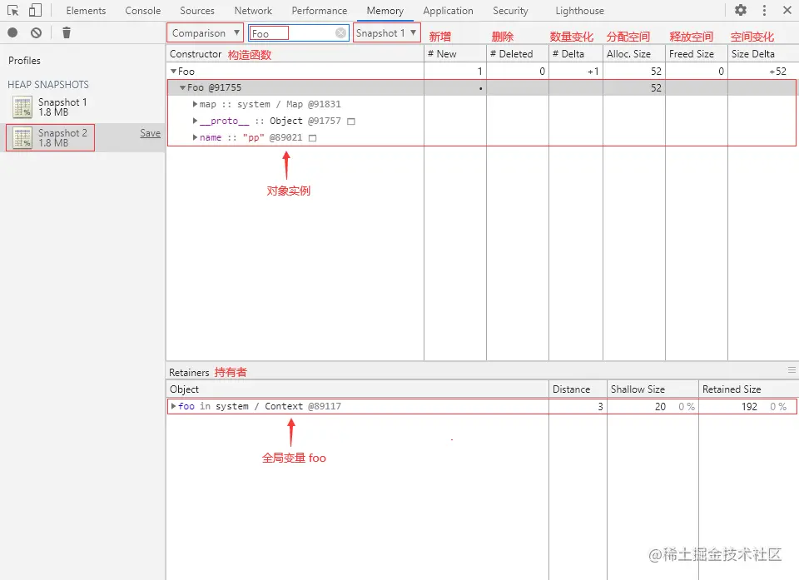Viewport: 799px width, 580px height.
Task: Sort by the # Delta column header
Action: [576, 54]
